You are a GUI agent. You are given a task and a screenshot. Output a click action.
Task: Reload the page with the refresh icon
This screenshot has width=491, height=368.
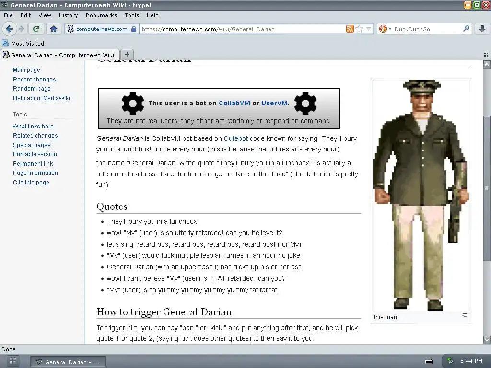tap(36, 29)
